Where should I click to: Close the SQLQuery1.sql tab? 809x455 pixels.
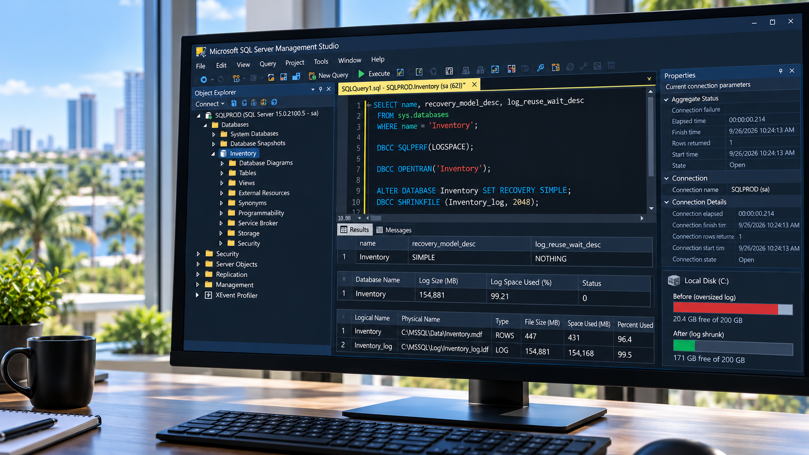click(x=474, y=85)
